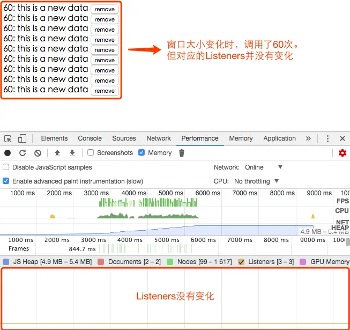The image size is (350, 330).
Task: Start recording with the record circle button
Action: (x=8, y=153)
